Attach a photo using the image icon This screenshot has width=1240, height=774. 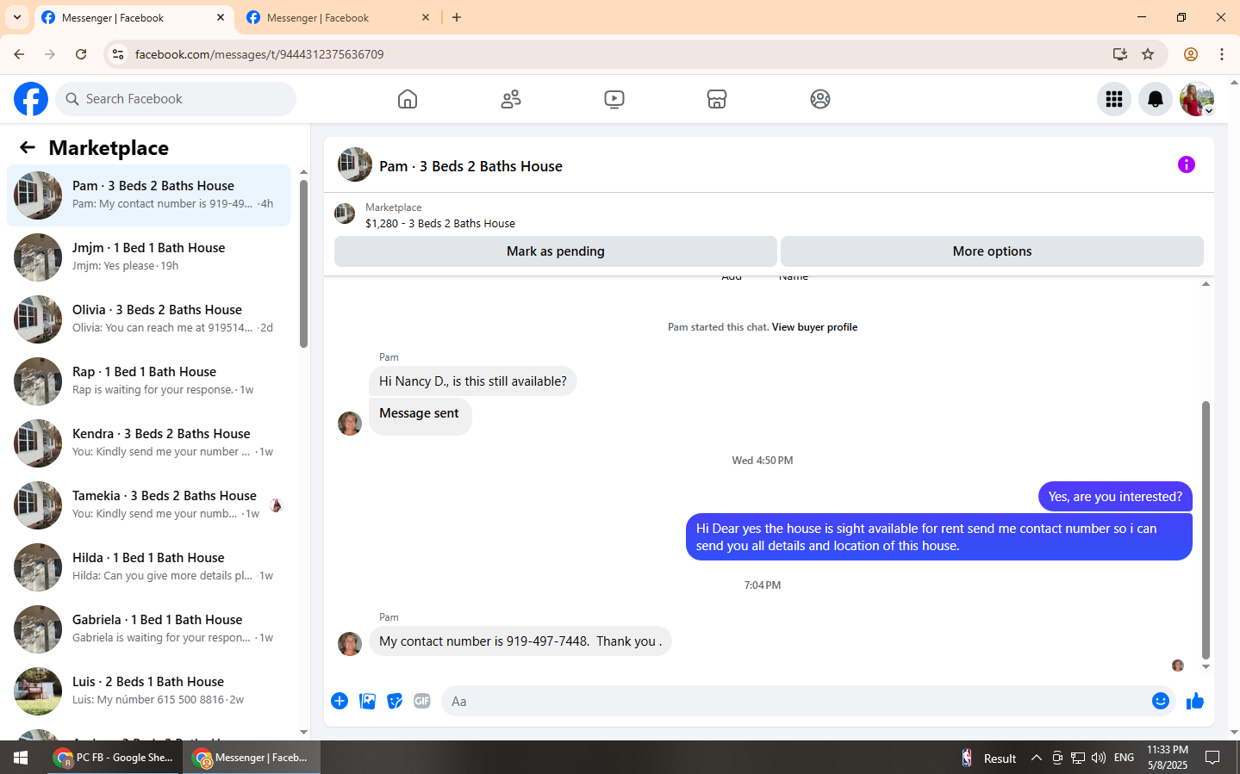point(367,701)
